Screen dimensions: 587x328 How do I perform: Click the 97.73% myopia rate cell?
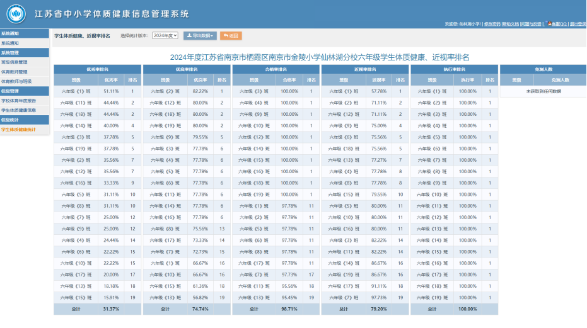(x=379, y=298)
